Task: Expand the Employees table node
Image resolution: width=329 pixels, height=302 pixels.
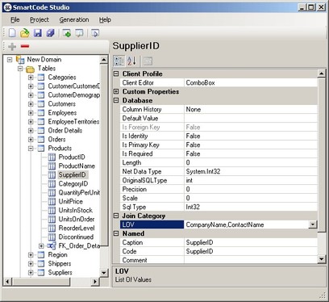Action: point(31,113)
